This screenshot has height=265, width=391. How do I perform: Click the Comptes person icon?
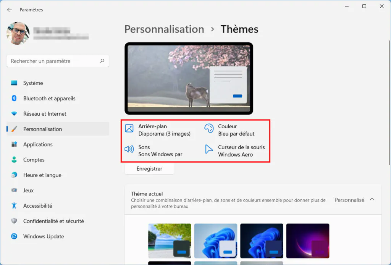[14, 160]
